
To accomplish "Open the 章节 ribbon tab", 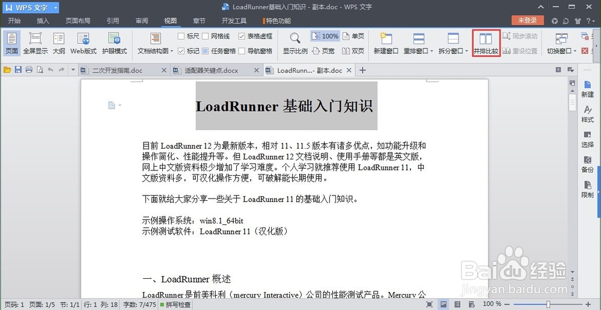I will (199, 20).
